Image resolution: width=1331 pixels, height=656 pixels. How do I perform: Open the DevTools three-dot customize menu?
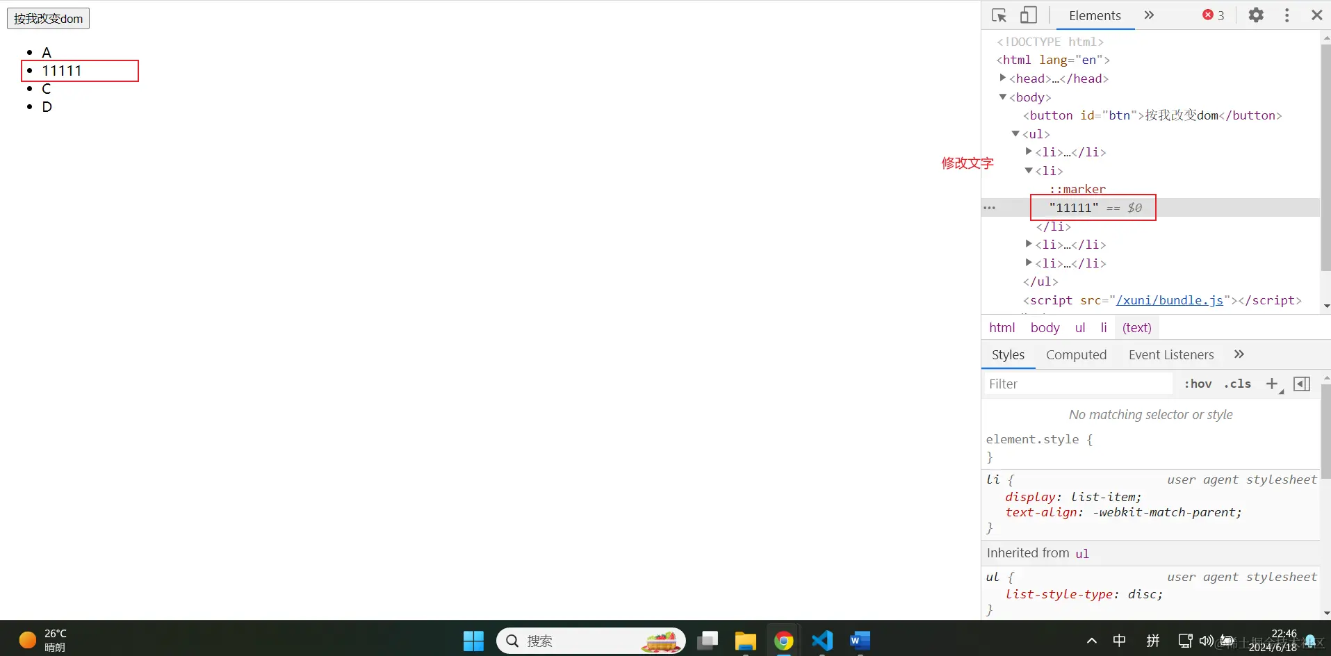[1287, 15]
